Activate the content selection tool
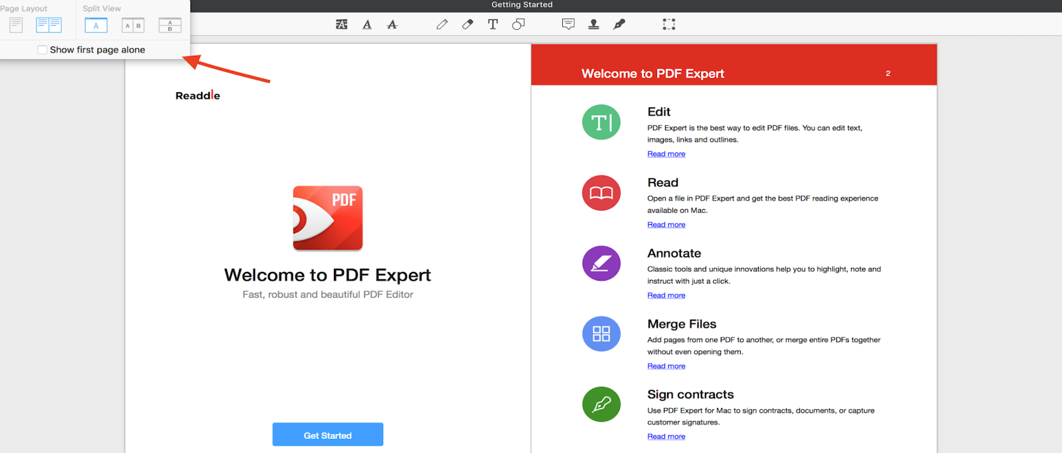 pyautogui.click(x=669, y=25)
